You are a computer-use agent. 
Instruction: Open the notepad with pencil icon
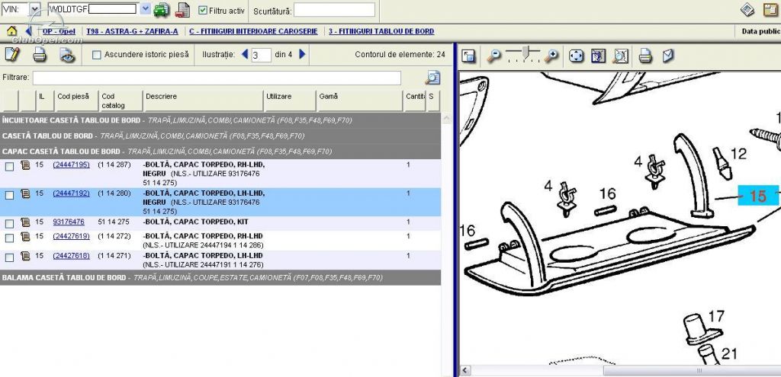12,54
